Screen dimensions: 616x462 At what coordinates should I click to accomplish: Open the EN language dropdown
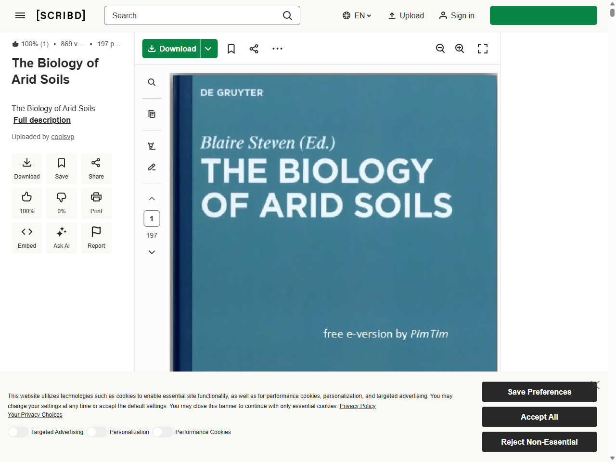[357, 15]
